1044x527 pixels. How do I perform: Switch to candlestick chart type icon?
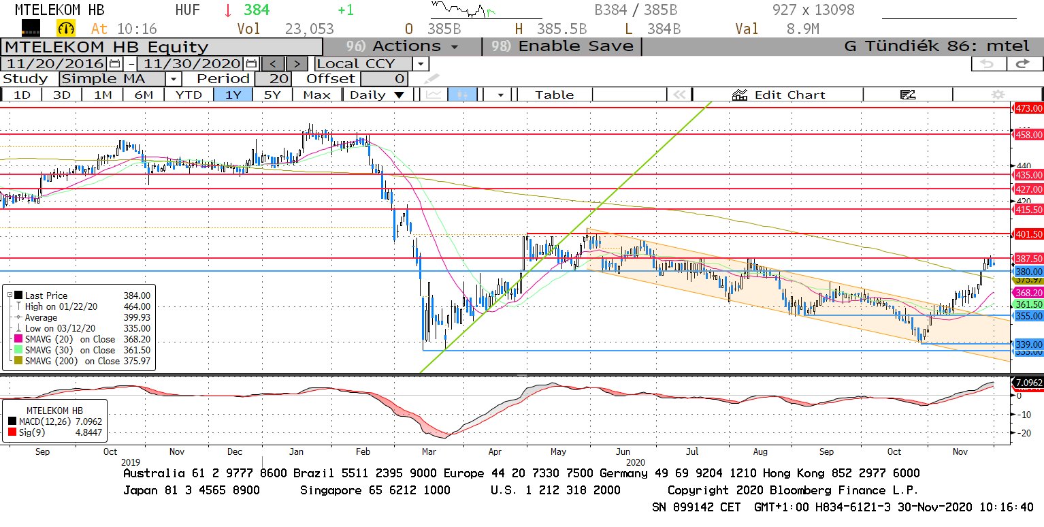tap(461, 95)
